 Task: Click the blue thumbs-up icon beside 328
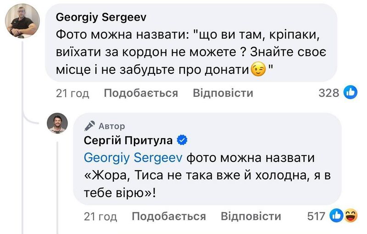(350, 93)
